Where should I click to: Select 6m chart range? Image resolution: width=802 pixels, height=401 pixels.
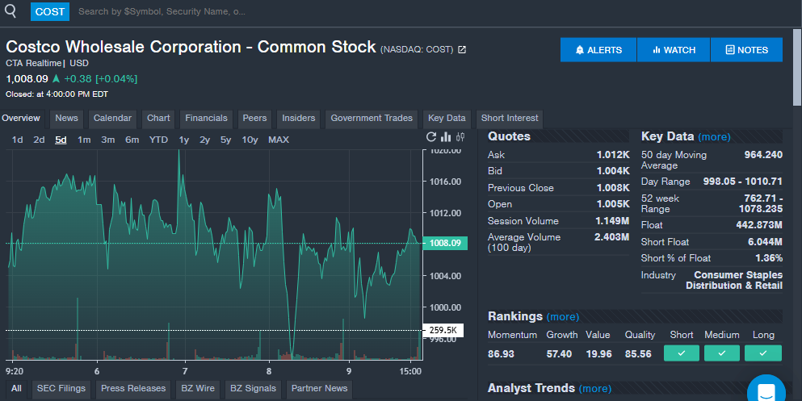click(x=132, y=140)
